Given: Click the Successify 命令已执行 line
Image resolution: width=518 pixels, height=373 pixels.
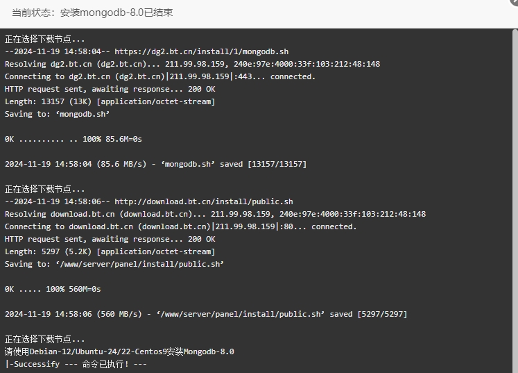Looking at the screenshot, I should 76,364.
